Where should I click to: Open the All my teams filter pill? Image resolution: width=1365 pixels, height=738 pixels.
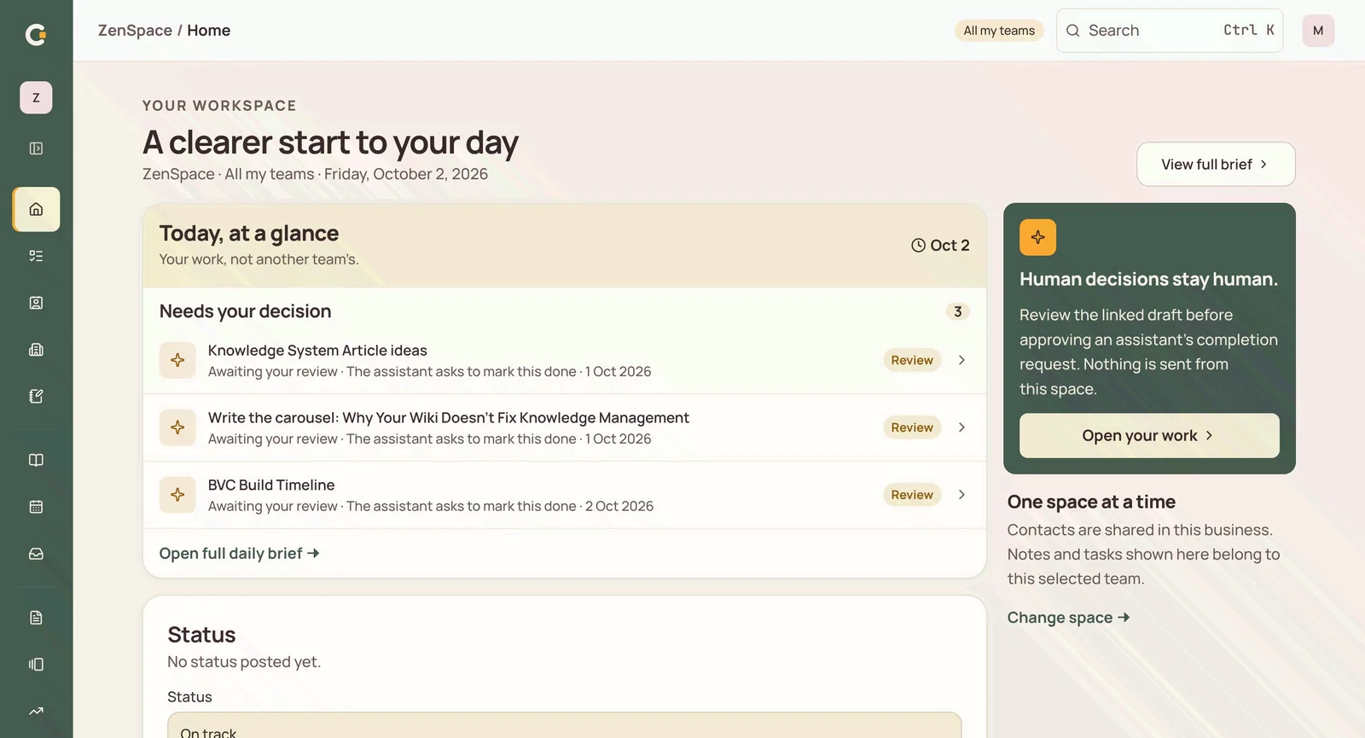(x=999, y=31)
